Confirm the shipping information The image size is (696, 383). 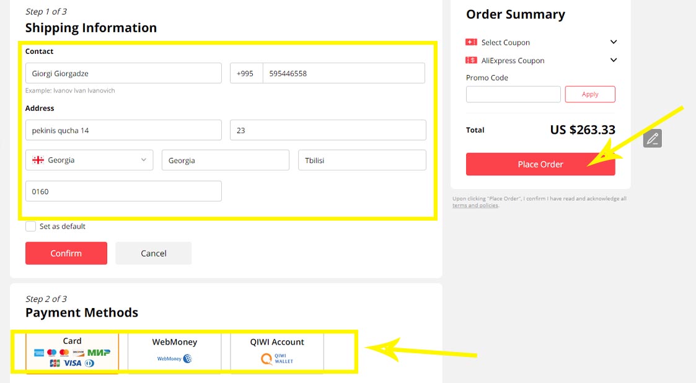pos(66,253)
